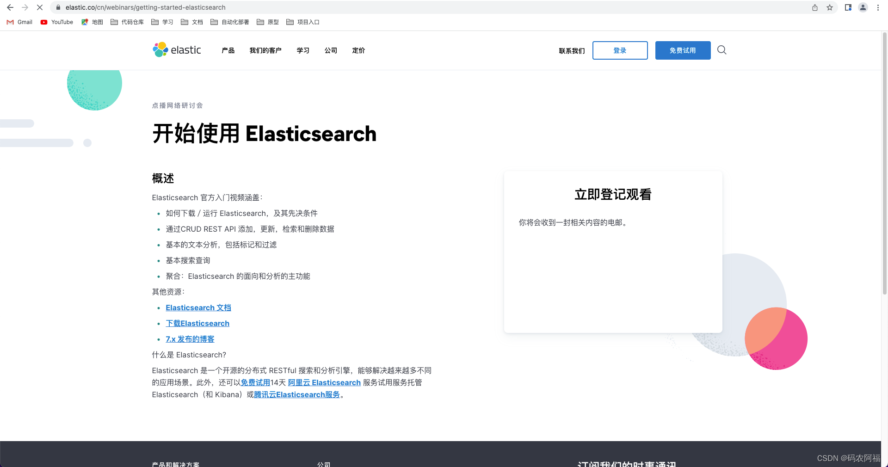Image resolution: width=888 pixels, height=467 pixels.
Task: Click the site search magnifier icon
Action: pyautogui.click(x=721, y=50)
